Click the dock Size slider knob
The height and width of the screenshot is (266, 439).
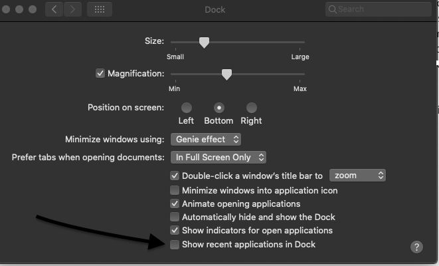tap(205, 43)
